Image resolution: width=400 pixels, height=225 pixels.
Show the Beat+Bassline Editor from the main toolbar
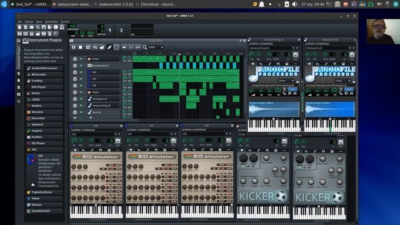tap(26, 34)
